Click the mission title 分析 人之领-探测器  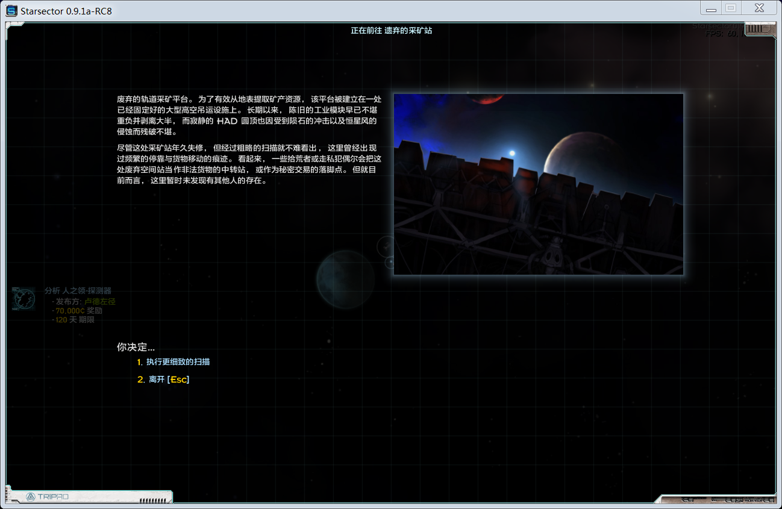click(77, 290)
